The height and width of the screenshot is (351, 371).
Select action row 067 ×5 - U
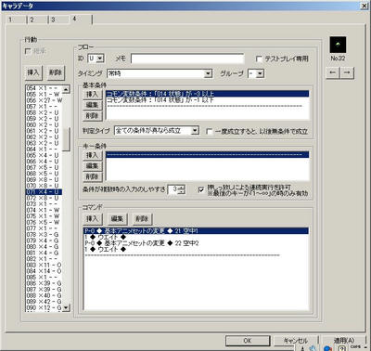pos(44,167)
